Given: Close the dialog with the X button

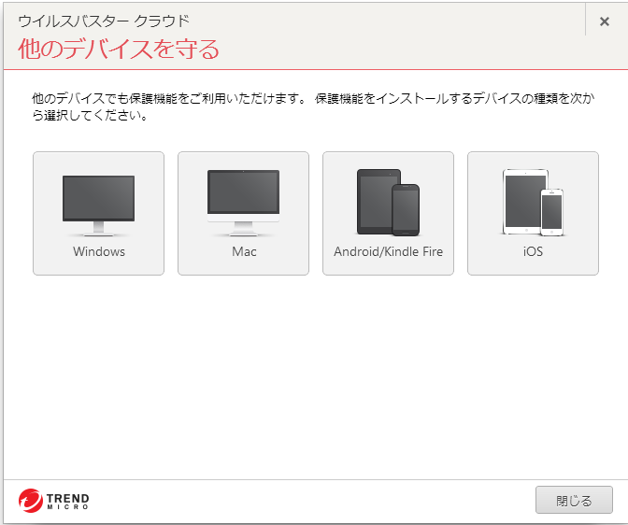Looking at the screenshot, I should coord(605,21).
